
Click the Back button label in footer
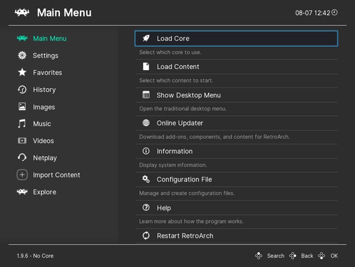pyautogui.click(x=307, y=256)
